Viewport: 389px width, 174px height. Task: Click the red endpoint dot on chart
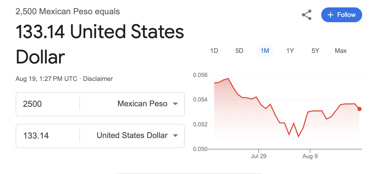[359, 109]
